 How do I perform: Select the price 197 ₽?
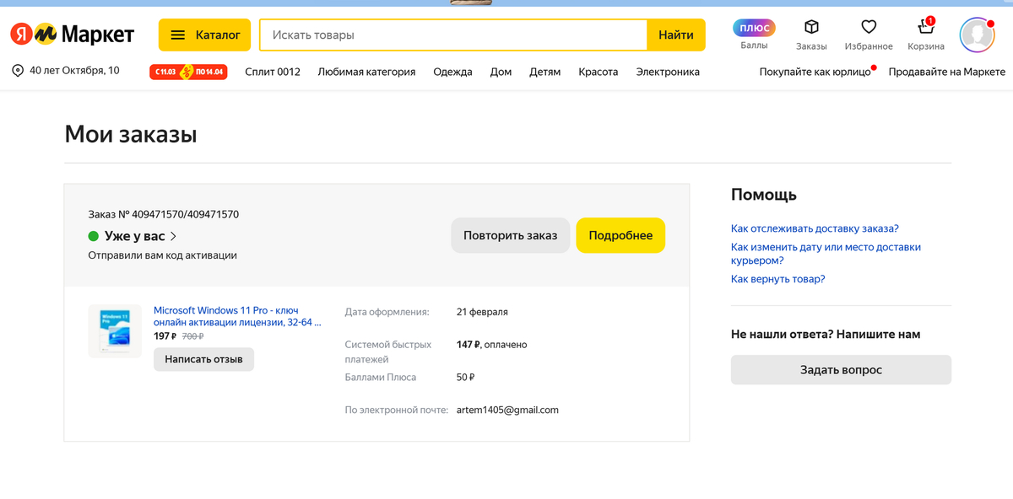pyautogui.click(x=165, y=335)
